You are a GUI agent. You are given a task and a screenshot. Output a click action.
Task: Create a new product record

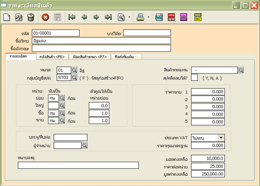click(x=7, y=17)
